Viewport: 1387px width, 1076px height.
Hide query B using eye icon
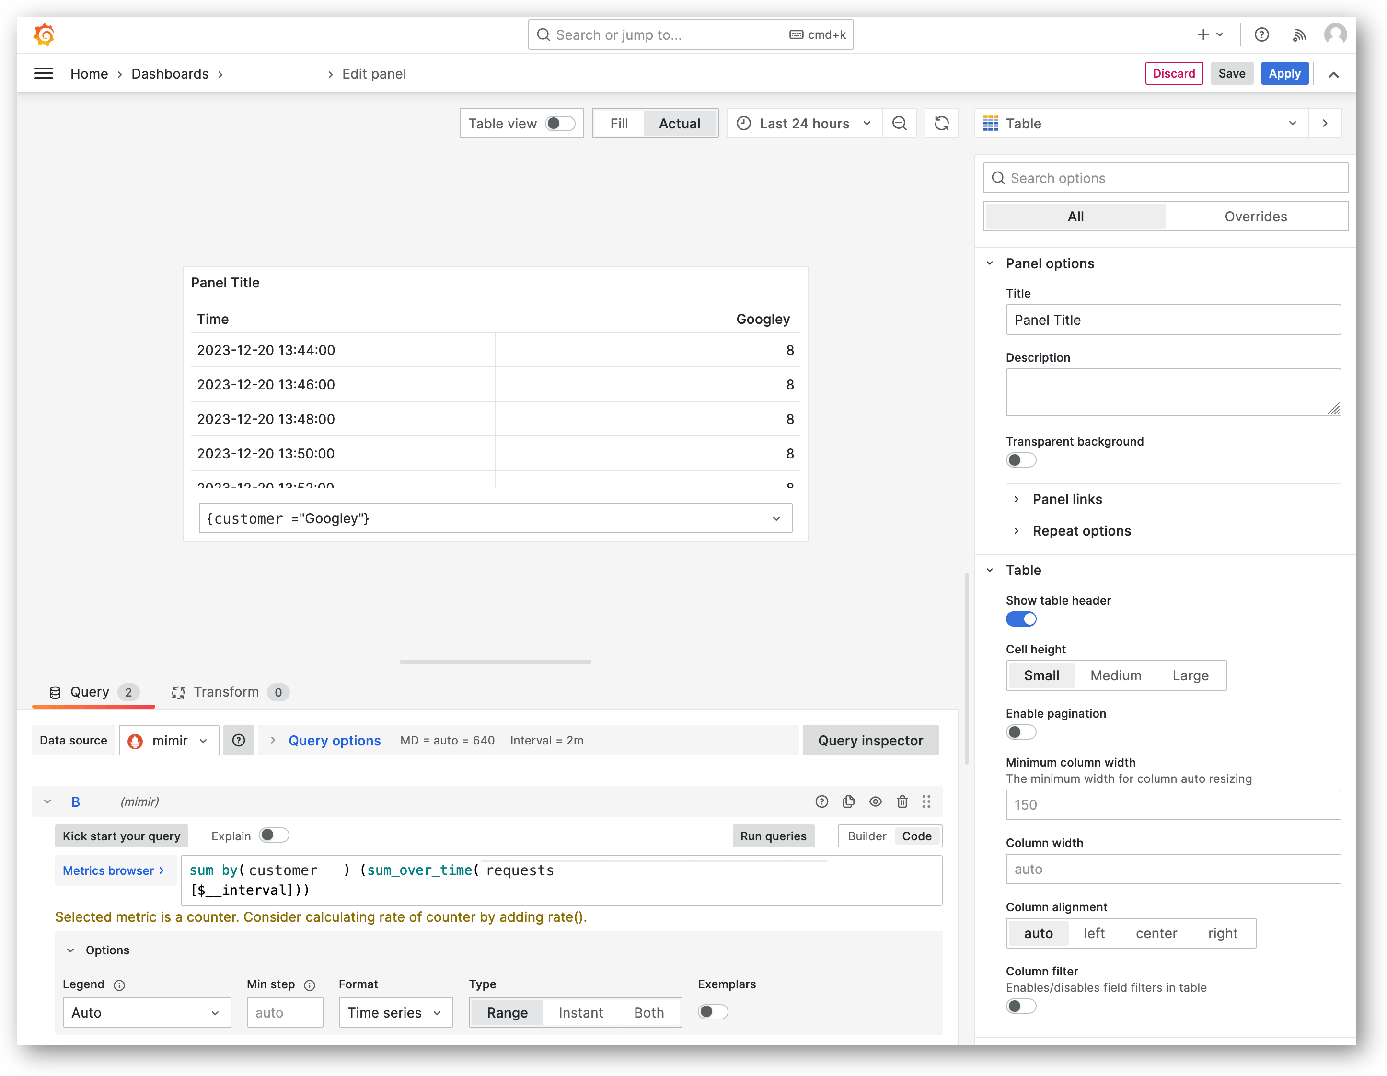(875, 802)
